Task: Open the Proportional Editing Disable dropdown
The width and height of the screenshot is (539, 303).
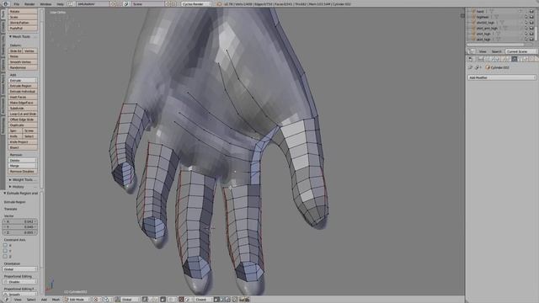Action: tap(20, 282)
